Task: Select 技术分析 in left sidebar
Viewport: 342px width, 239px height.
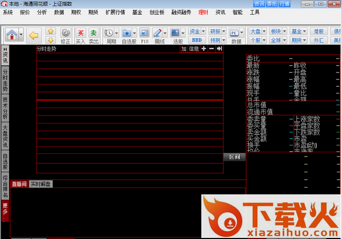Action: 5,107
